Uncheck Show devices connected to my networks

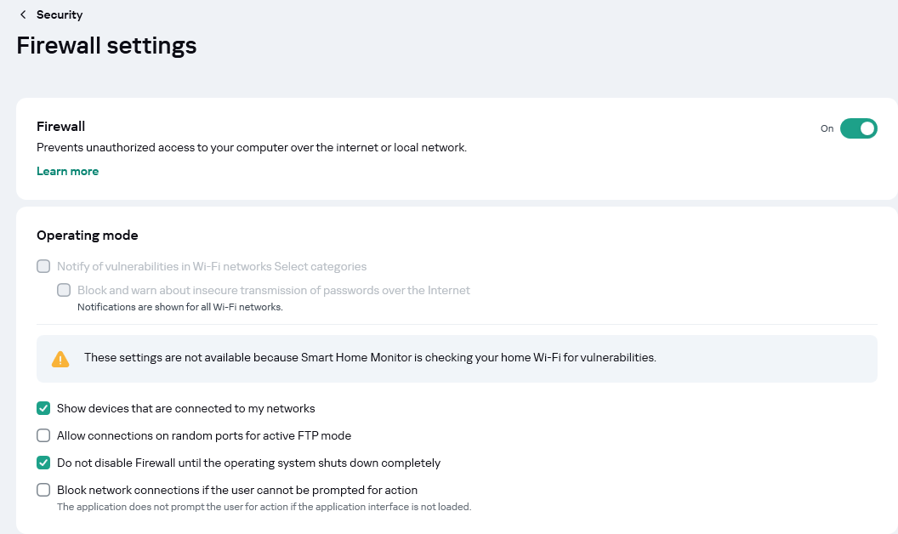(43, 408)
